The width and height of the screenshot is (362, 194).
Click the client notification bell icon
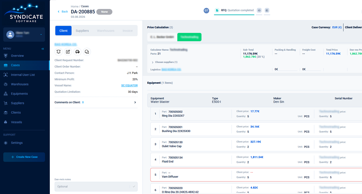coord(59,52)
